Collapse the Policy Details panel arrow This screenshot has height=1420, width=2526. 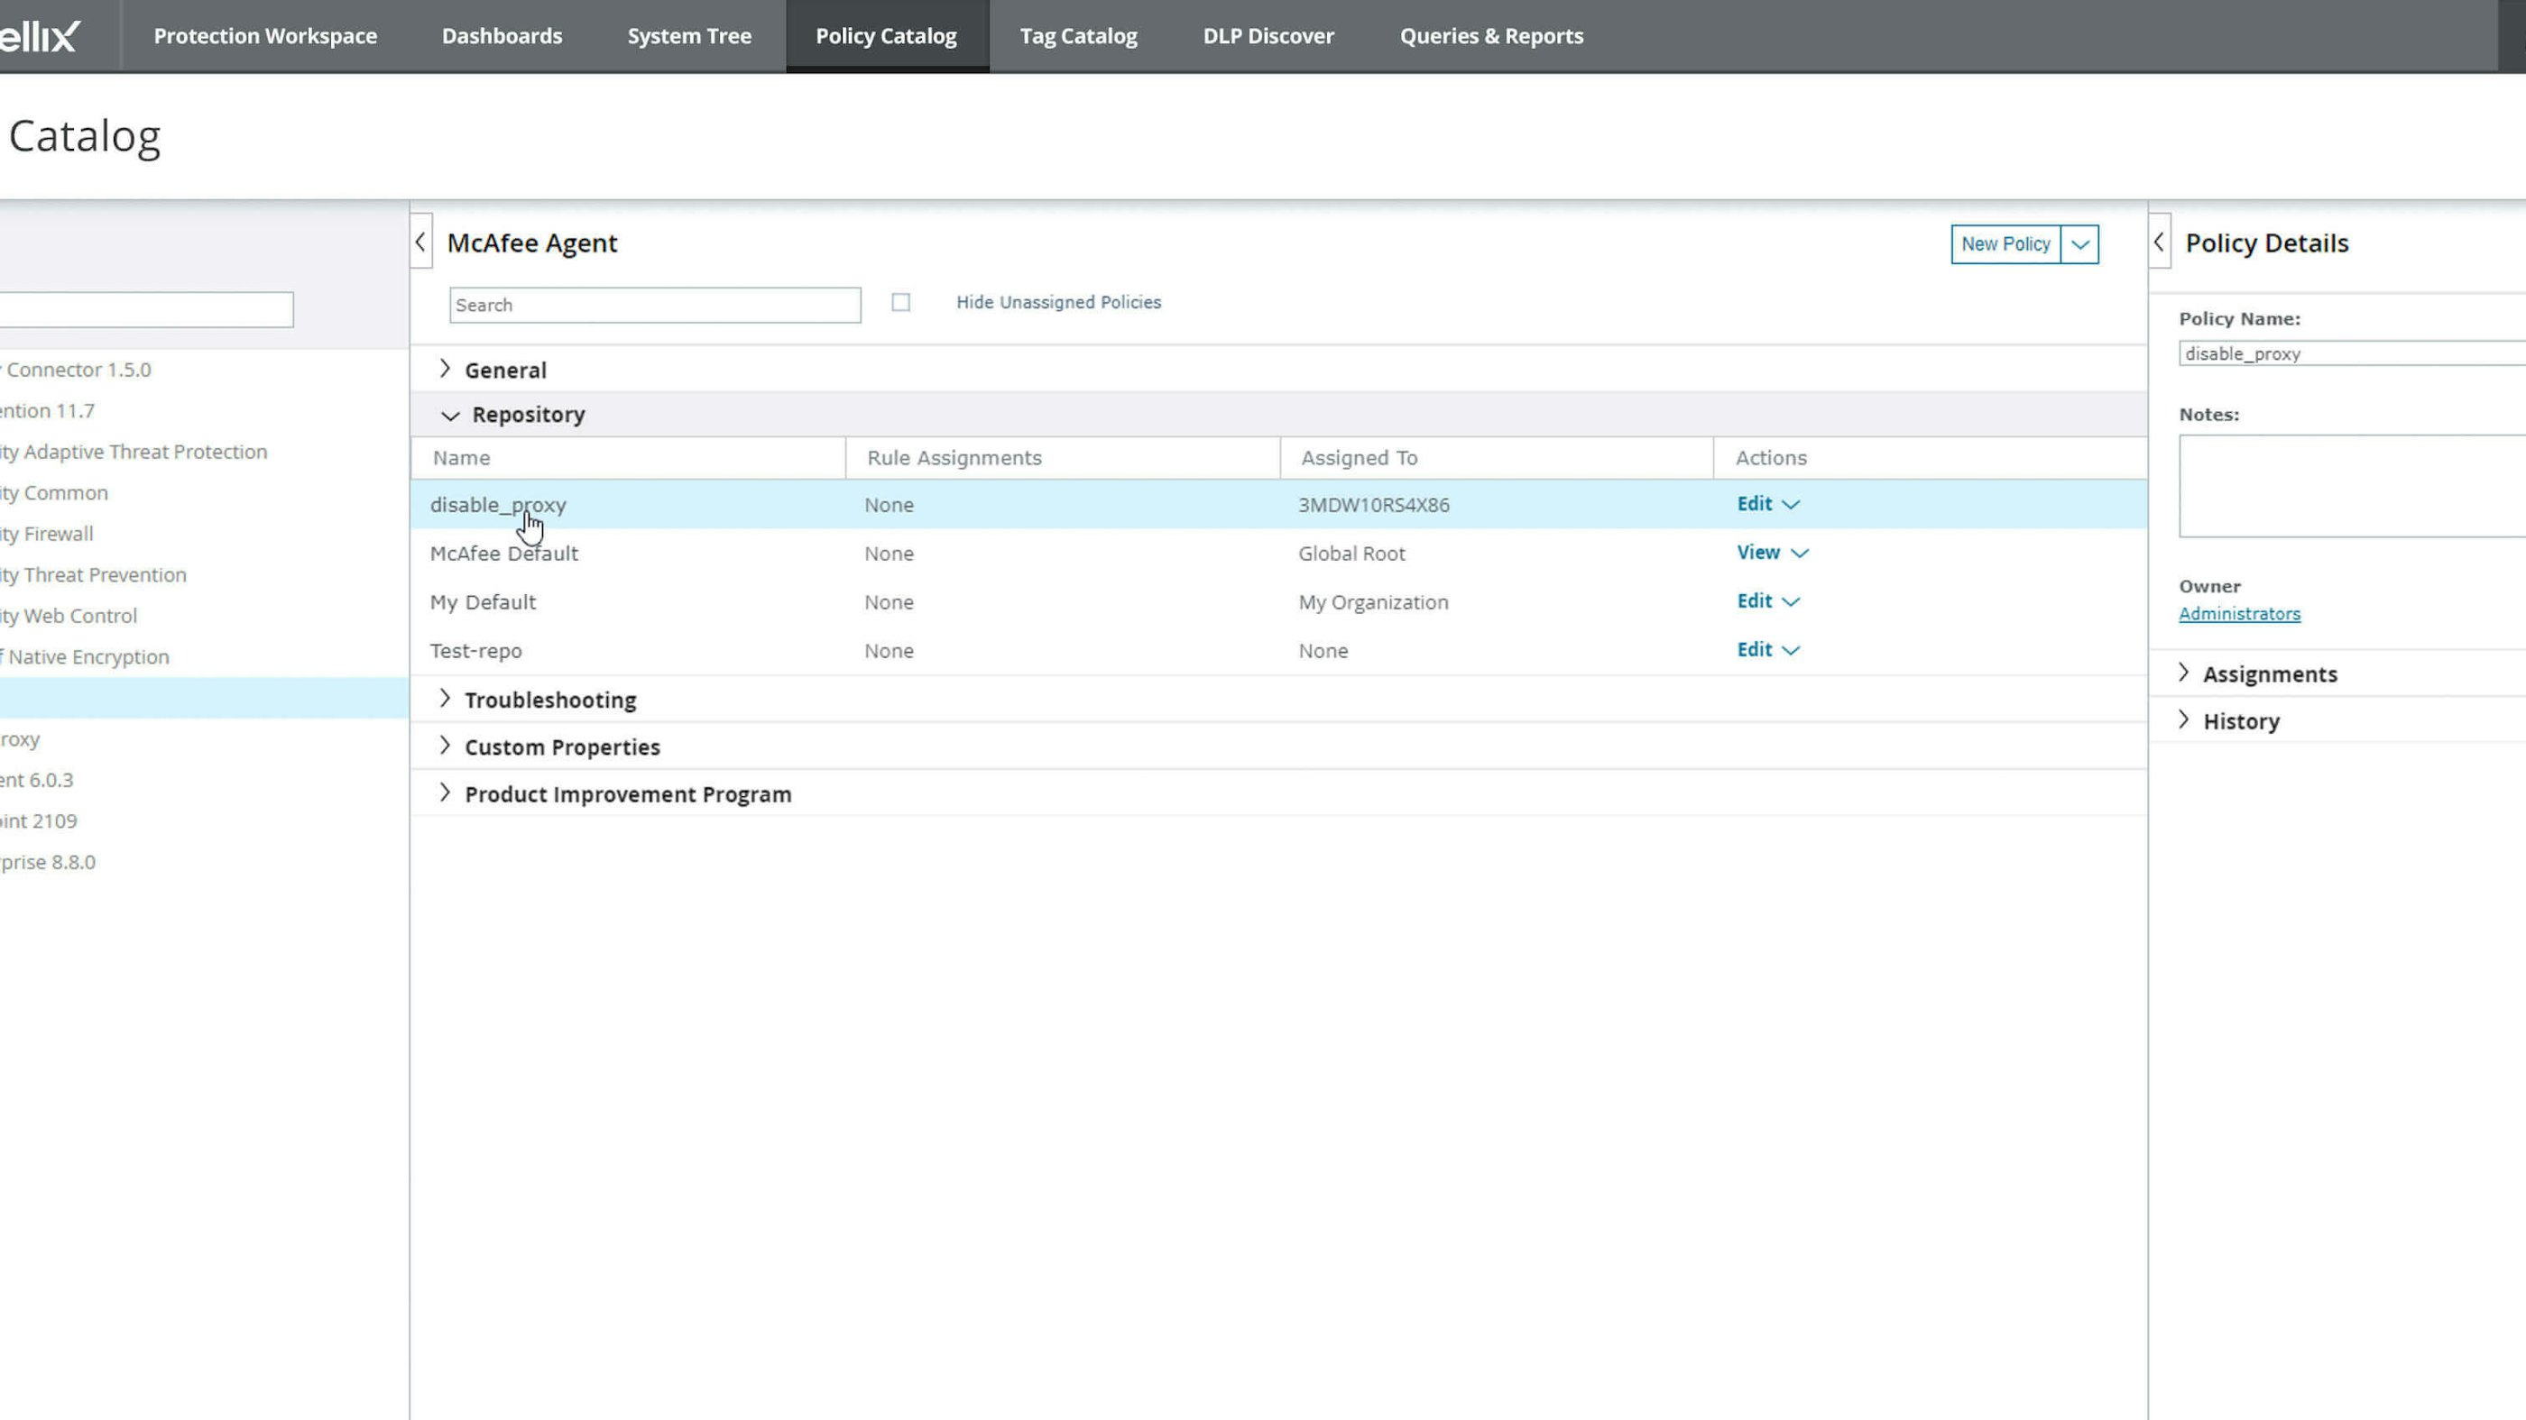coord(2159,242)
